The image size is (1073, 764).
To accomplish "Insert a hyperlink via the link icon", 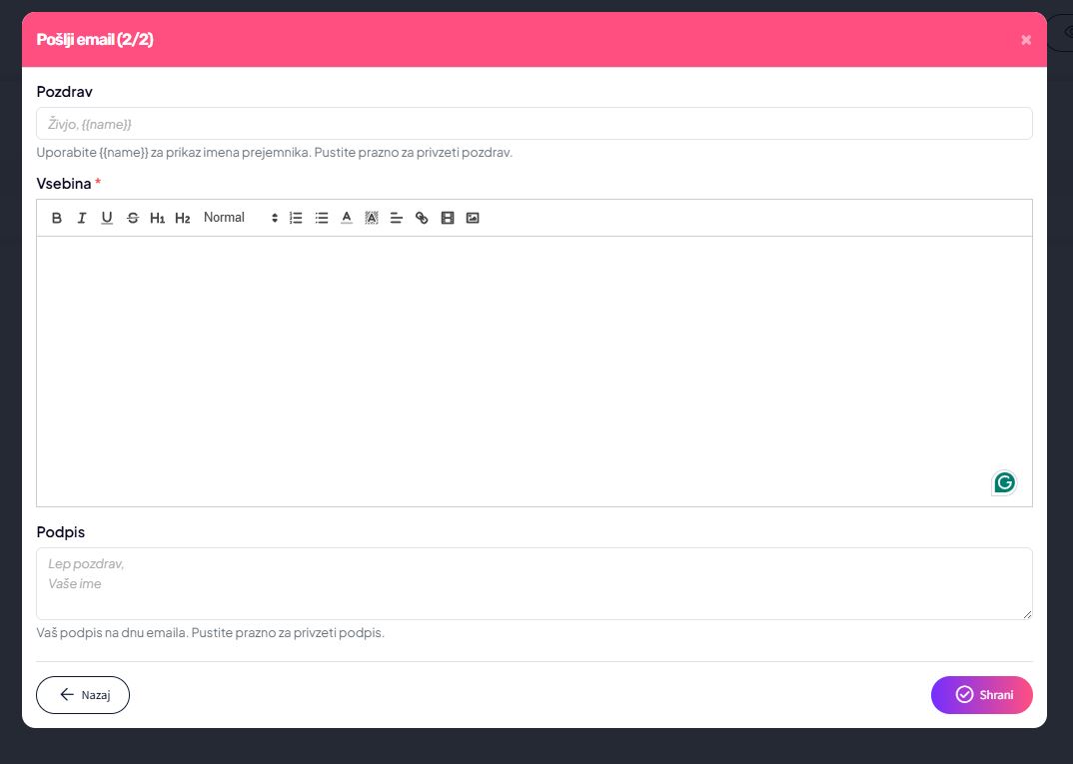I will (422, 218).
